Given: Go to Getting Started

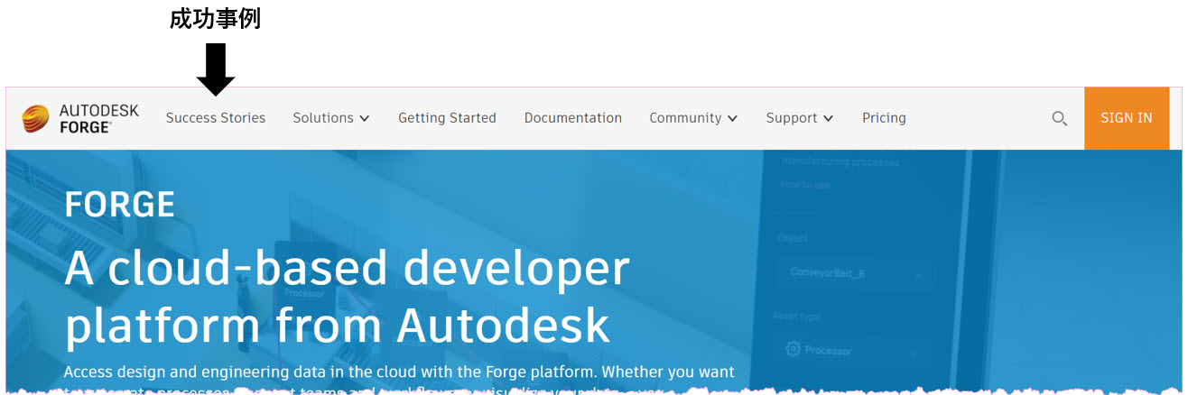Looking at the screenshot, I should (x=447, y=118).
